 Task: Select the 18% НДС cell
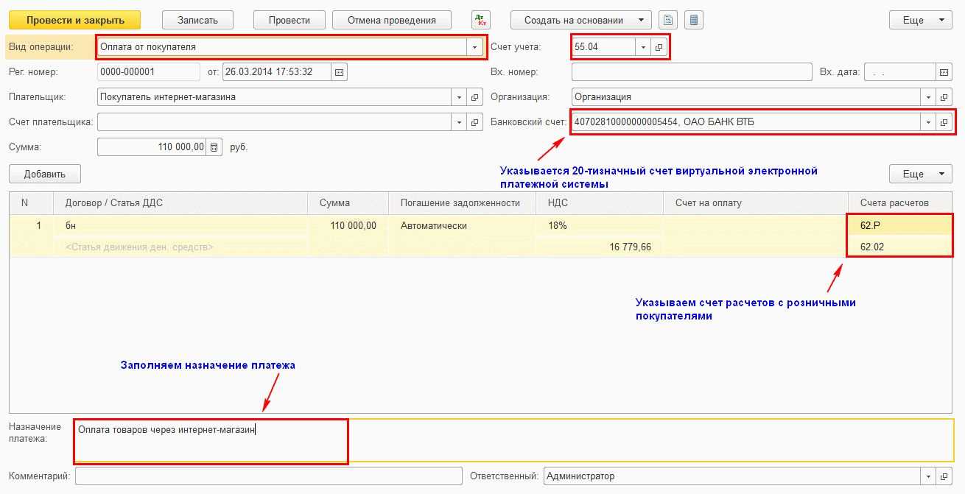601,225
